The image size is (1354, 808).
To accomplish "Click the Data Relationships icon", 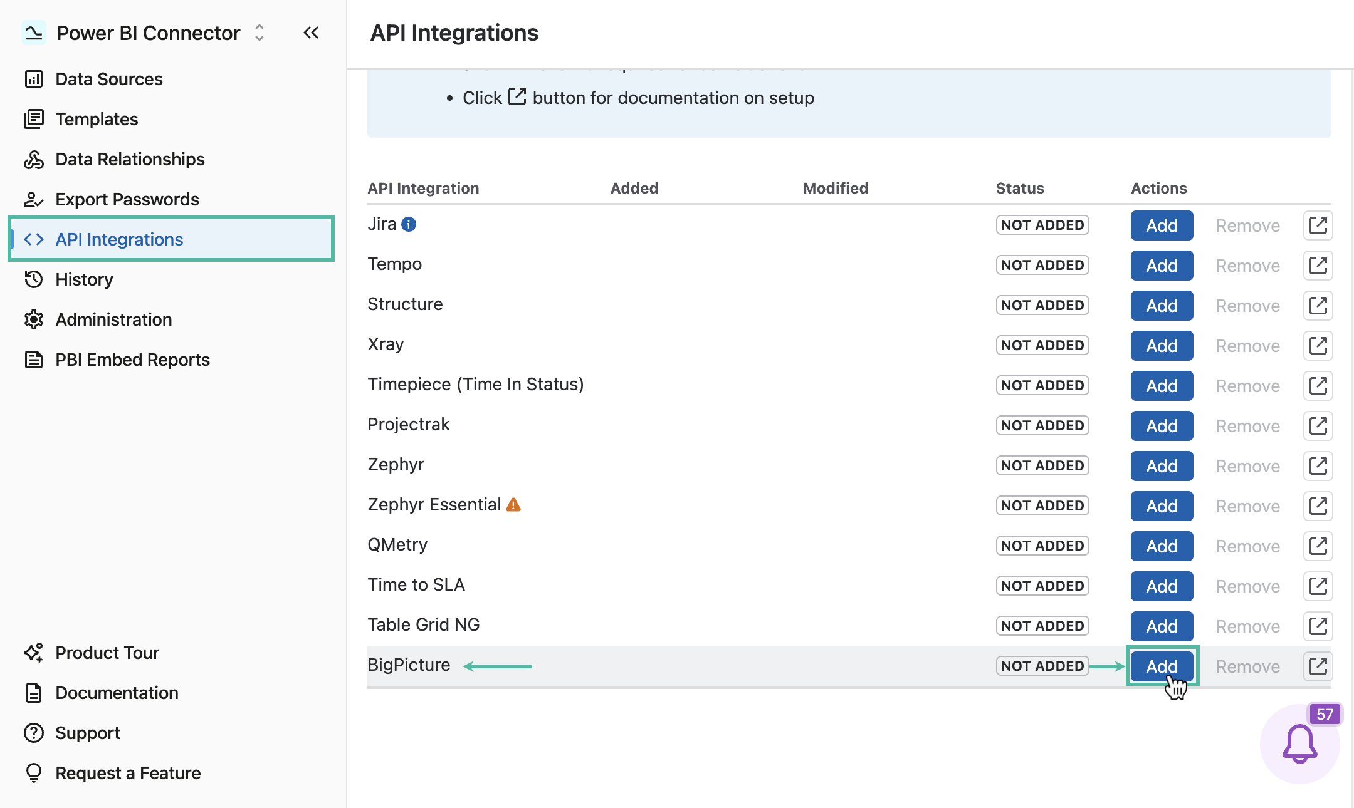I will click(34, 159).
